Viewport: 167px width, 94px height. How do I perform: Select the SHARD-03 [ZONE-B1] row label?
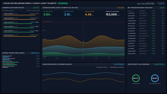tap(9, 22)
